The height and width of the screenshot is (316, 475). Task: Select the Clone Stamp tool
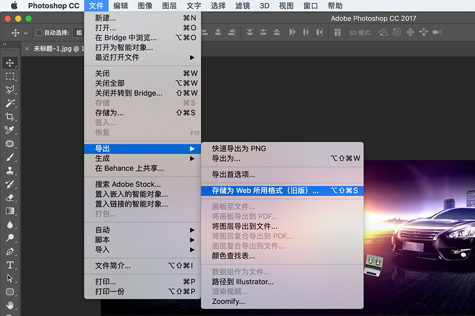pos(11,172)
